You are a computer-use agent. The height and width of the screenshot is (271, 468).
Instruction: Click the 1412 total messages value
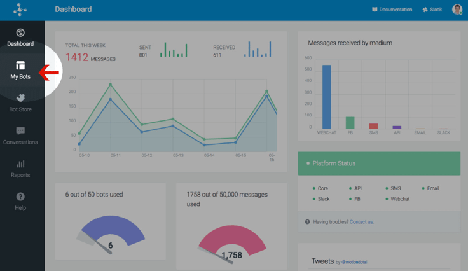77,57
